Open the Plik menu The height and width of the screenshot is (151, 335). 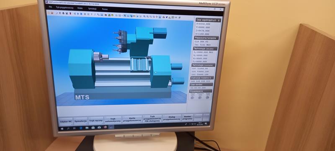(50, 7)
